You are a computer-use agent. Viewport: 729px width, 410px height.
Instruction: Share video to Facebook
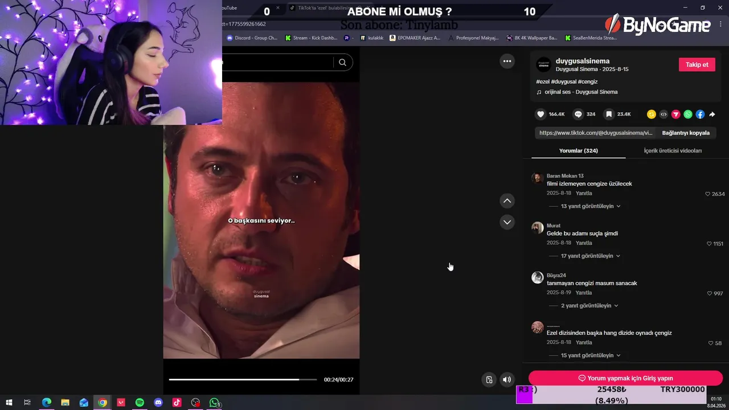pos(700,114)
